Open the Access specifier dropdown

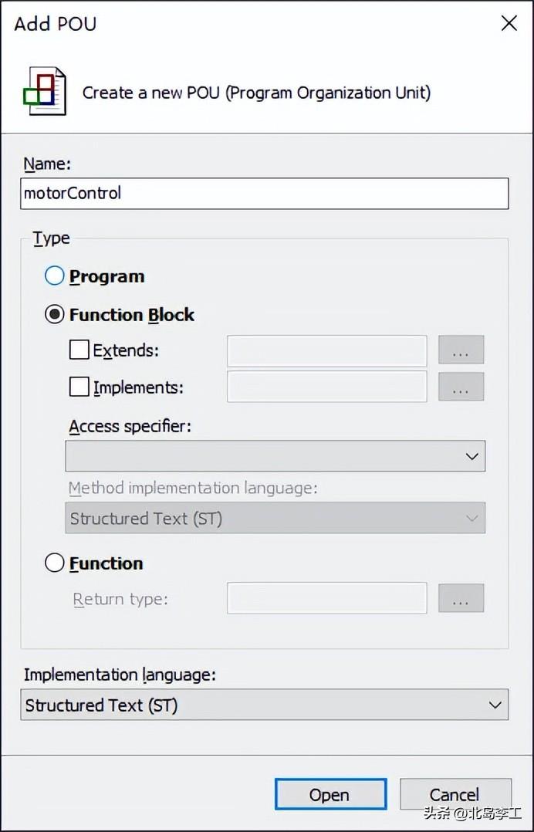pos(275,456)
